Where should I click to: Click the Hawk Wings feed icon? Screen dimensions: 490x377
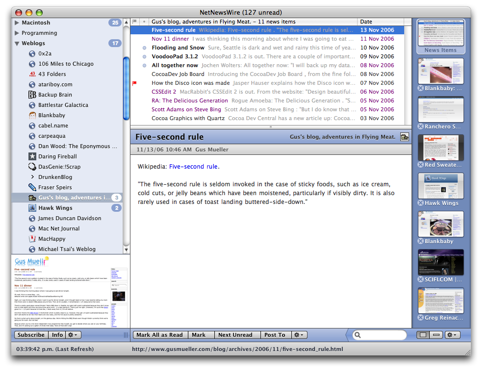point(32,208)
